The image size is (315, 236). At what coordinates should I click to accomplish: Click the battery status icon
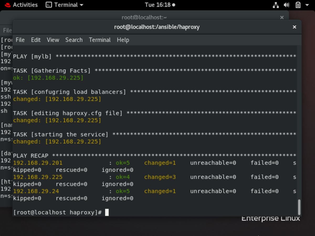click(298, 5)
